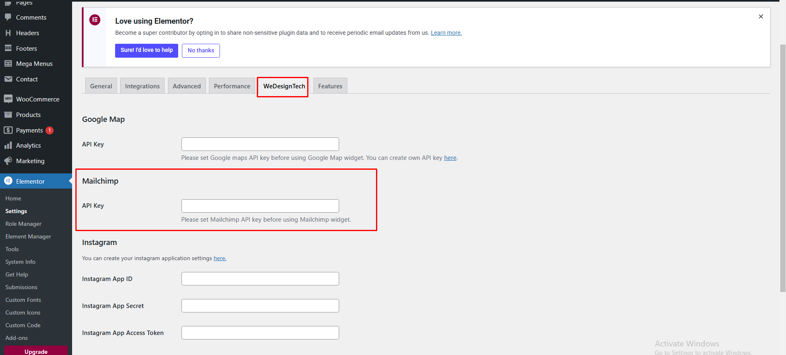
Task: Open the Elementor menu item
Action: tap(36, 181)
